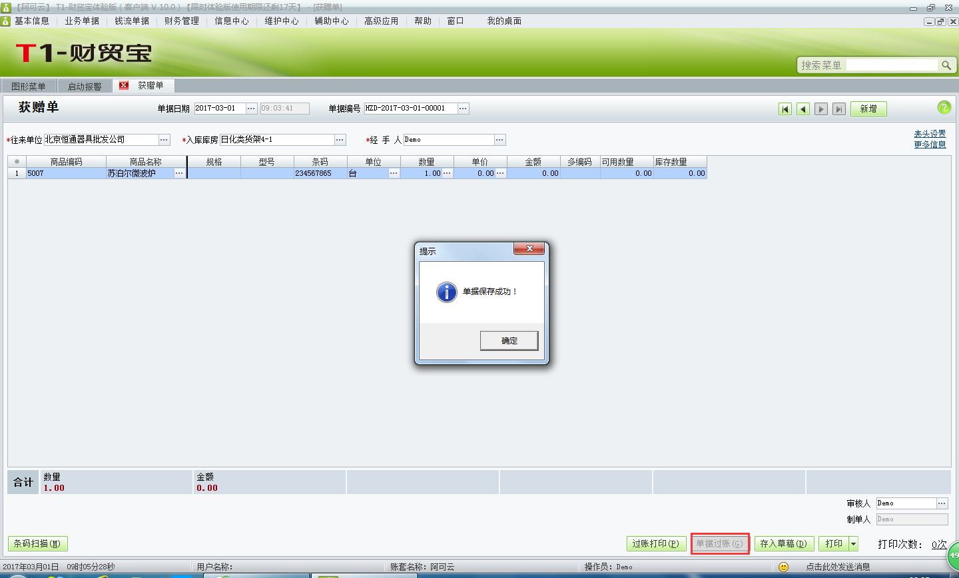
Task: Open the 表头设置 link
Action: pyautogui.click(x=930, y=133)
